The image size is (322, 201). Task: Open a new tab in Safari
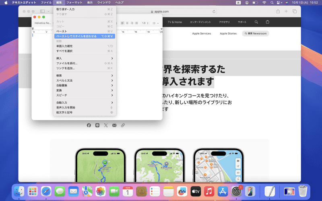[286, 11]
